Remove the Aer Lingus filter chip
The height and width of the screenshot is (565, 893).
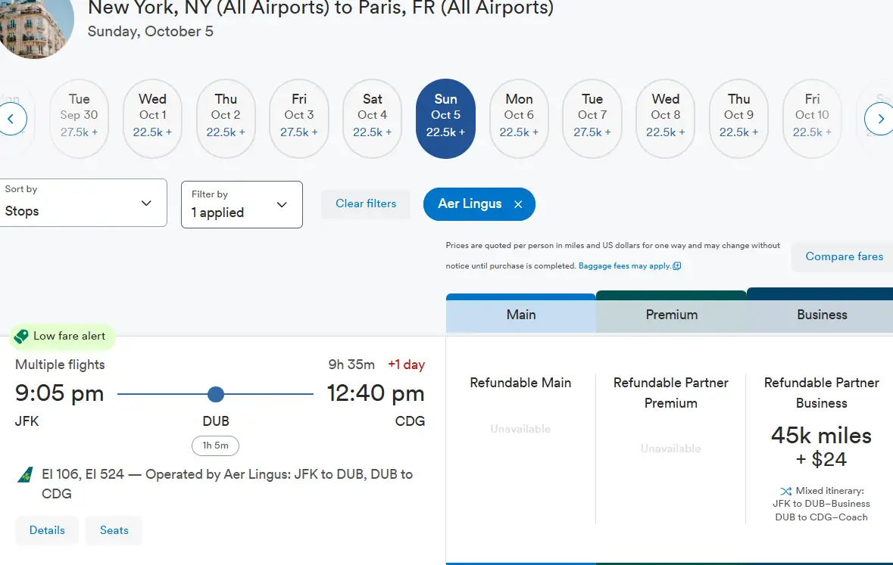point(517,204)
